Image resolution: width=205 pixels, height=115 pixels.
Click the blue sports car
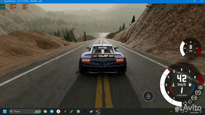103,59
